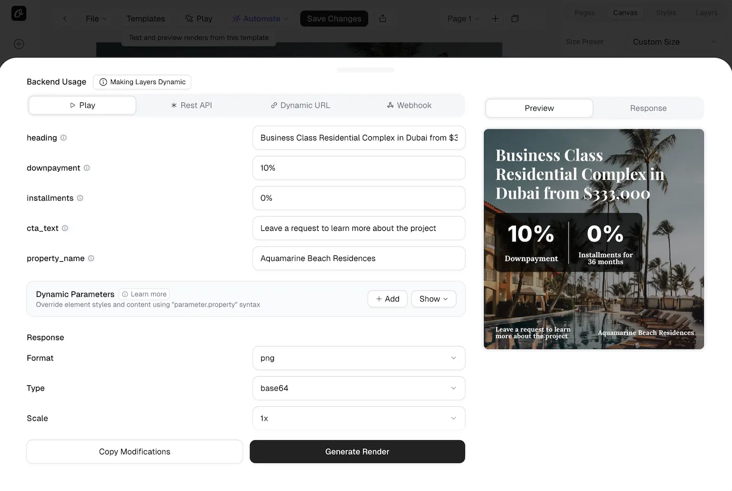Image resolution: width=732 pixels, height=491 pixels.
Task: Open the Page 1 dropdown
Action: click(x=463, y=18)
